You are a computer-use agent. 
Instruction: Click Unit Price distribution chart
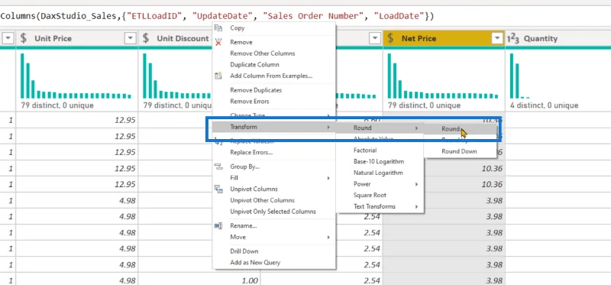pyautogui.click(x=76, y=76)
